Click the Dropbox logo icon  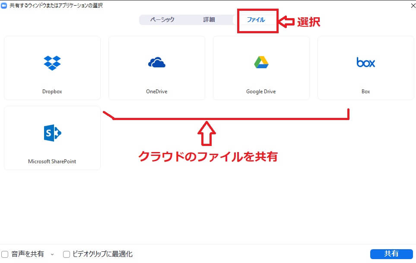pos(52,63)
